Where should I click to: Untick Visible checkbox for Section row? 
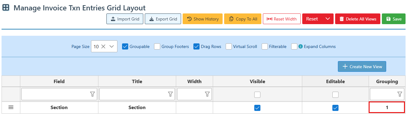click(x=257, y=108)
